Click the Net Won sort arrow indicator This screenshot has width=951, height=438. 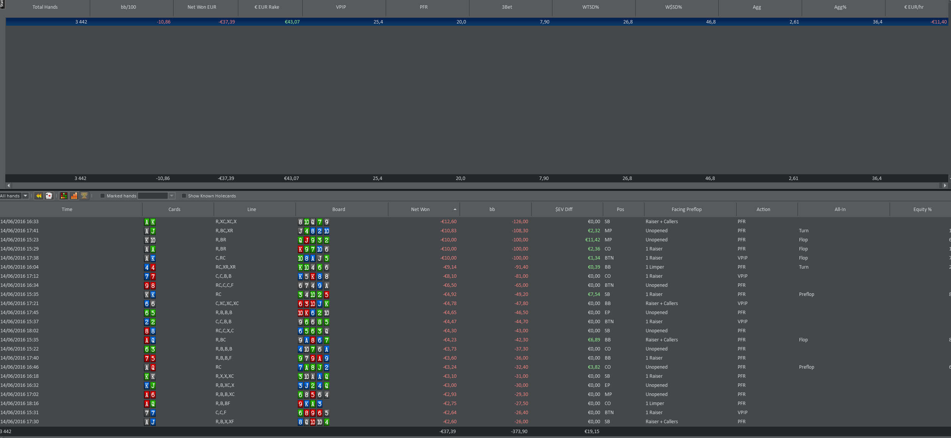click(x=455, y=210)
